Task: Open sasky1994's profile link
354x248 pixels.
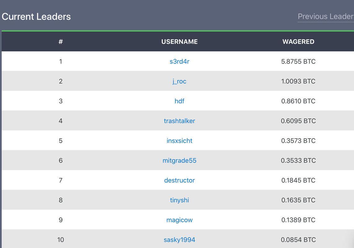Action: point(179,240)
